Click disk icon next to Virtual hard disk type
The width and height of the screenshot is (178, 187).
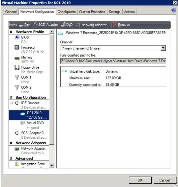coord(64,71)
